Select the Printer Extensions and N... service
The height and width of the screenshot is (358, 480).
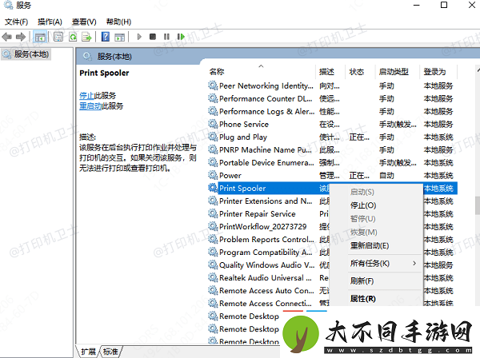[x=266, y=201]
